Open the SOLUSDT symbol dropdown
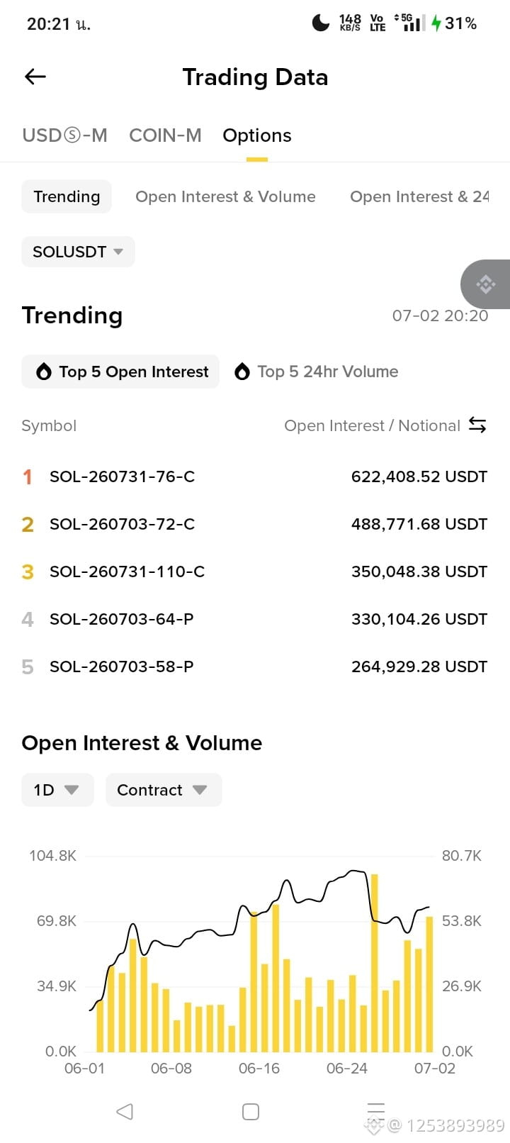The width and height of the screenshot is (510, 1143). (78, 252)
